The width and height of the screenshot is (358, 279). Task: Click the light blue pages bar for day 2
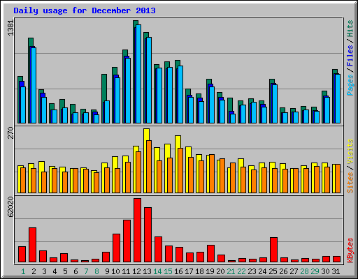(x=34, y=85)
